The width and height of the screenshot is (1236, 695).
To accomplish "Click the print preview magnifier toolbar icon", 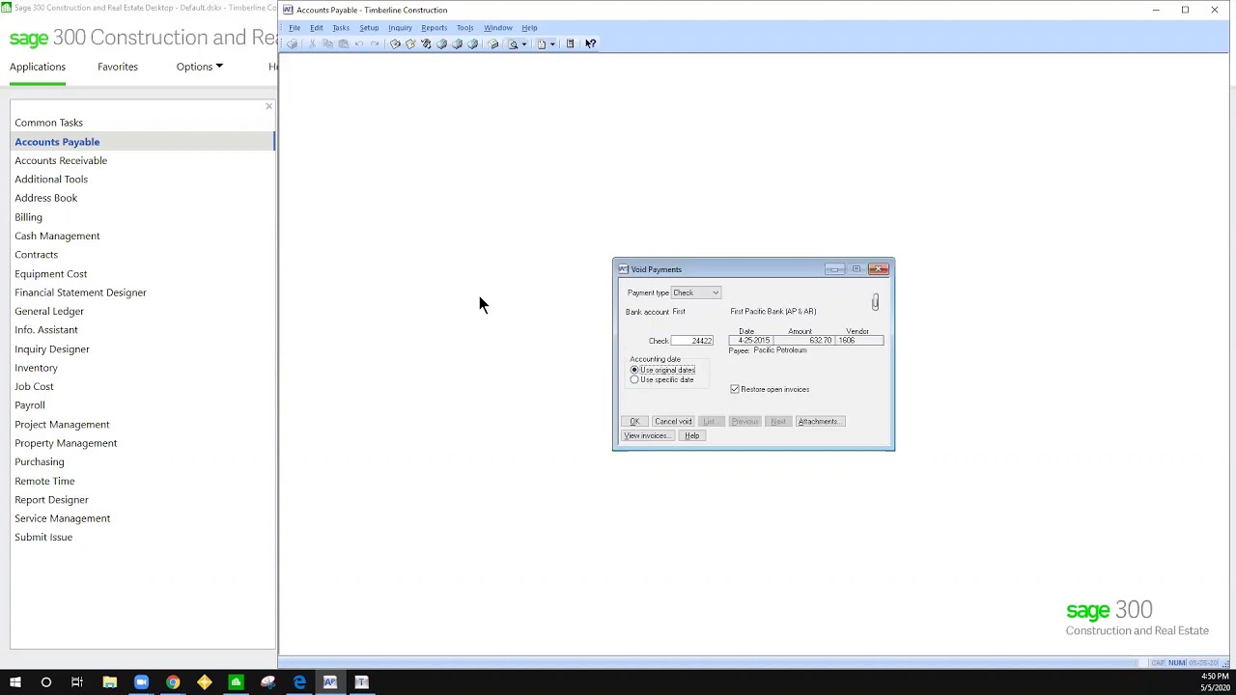I will (x=514, y=43).
